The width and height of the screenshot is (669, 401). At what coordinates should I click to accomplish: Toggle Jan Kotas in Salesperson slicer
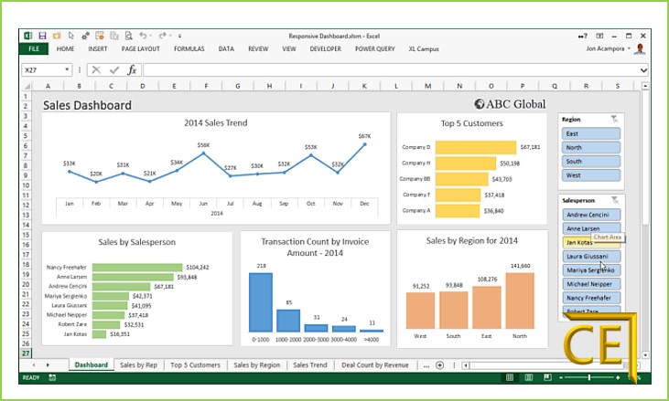591,242
